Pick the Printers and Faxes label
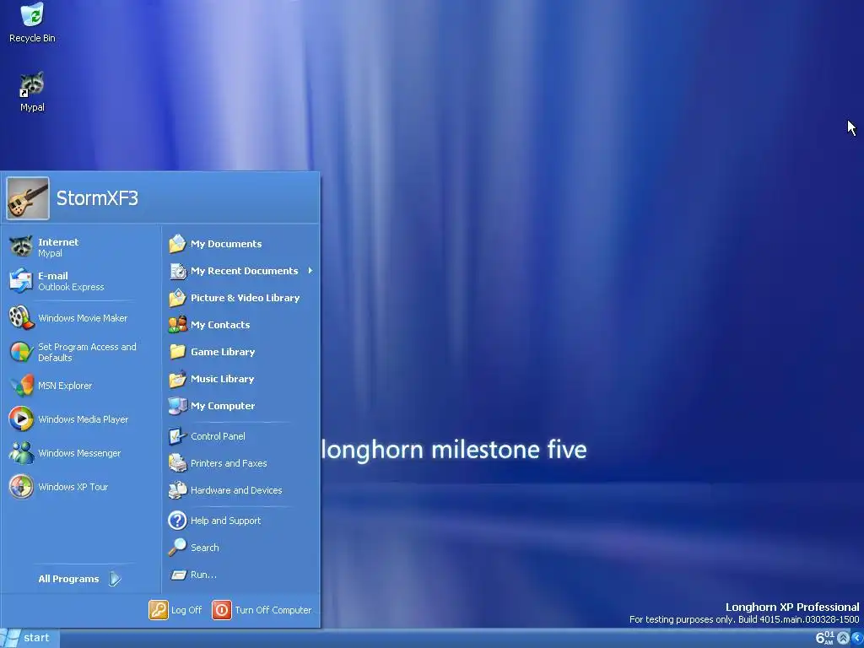 (229, 463)
